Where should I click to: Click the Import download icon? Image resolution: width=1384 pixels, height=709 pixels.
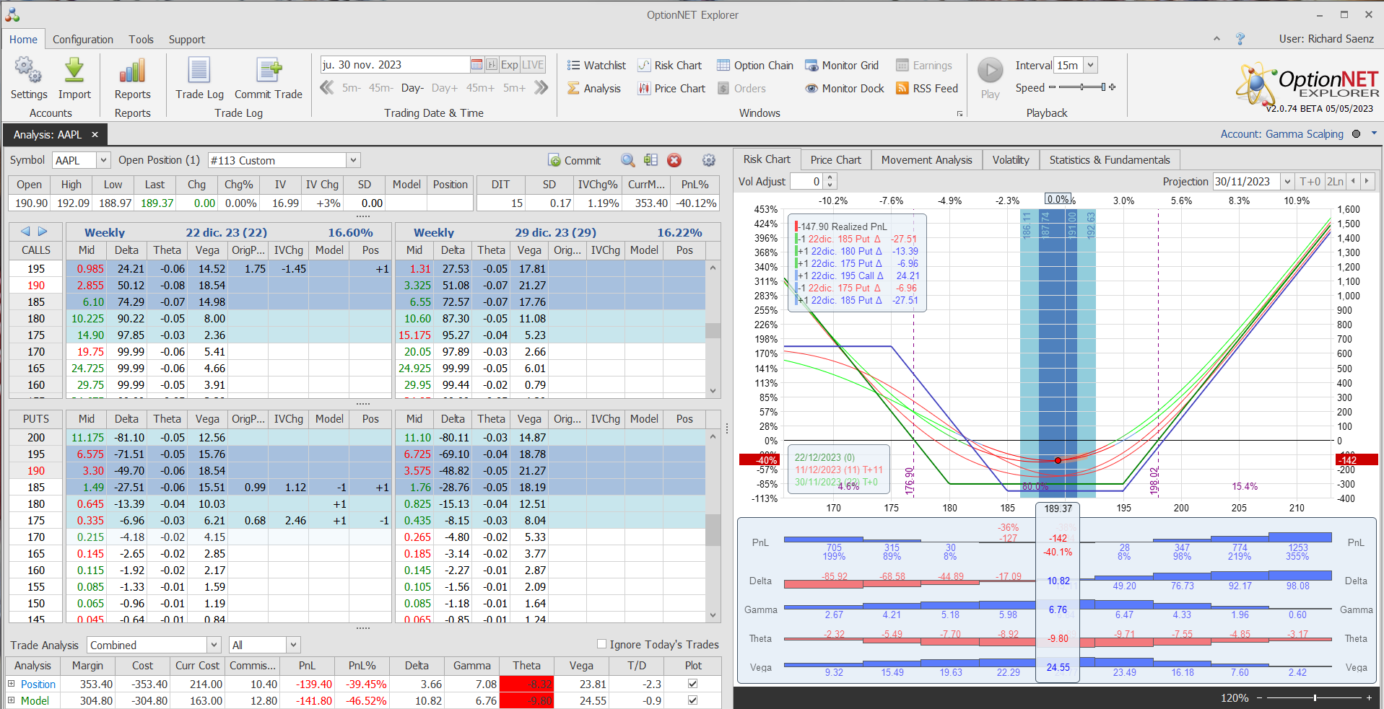[74, 71]
